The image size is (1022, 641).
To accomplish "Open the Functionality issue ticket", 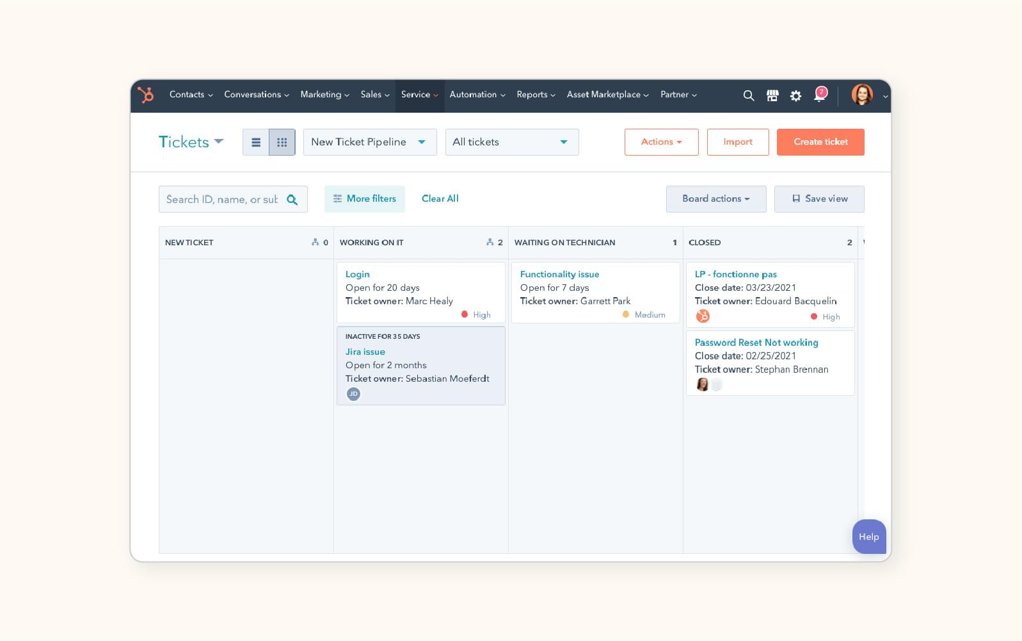I will (560, 274).
